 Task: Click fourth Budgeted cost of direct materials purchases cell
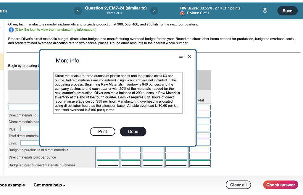tap(176, 164)
